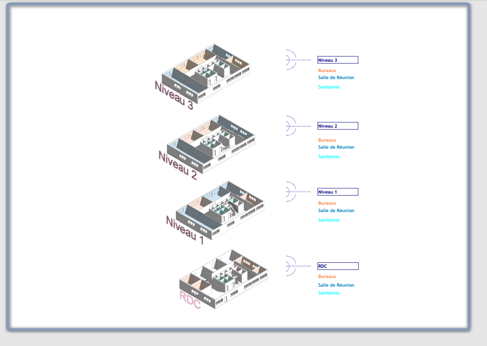Select the Niveau 3 title box

point(338,60)
